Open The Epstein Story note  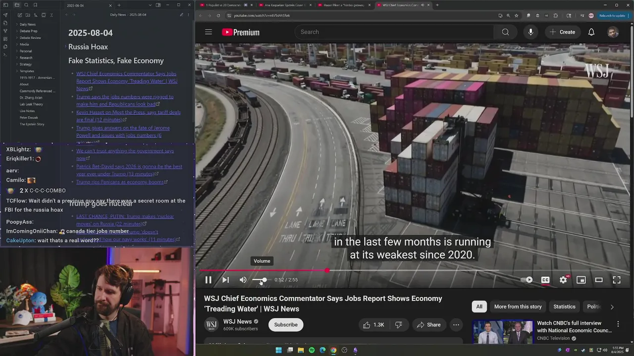(x=32, y=124)
